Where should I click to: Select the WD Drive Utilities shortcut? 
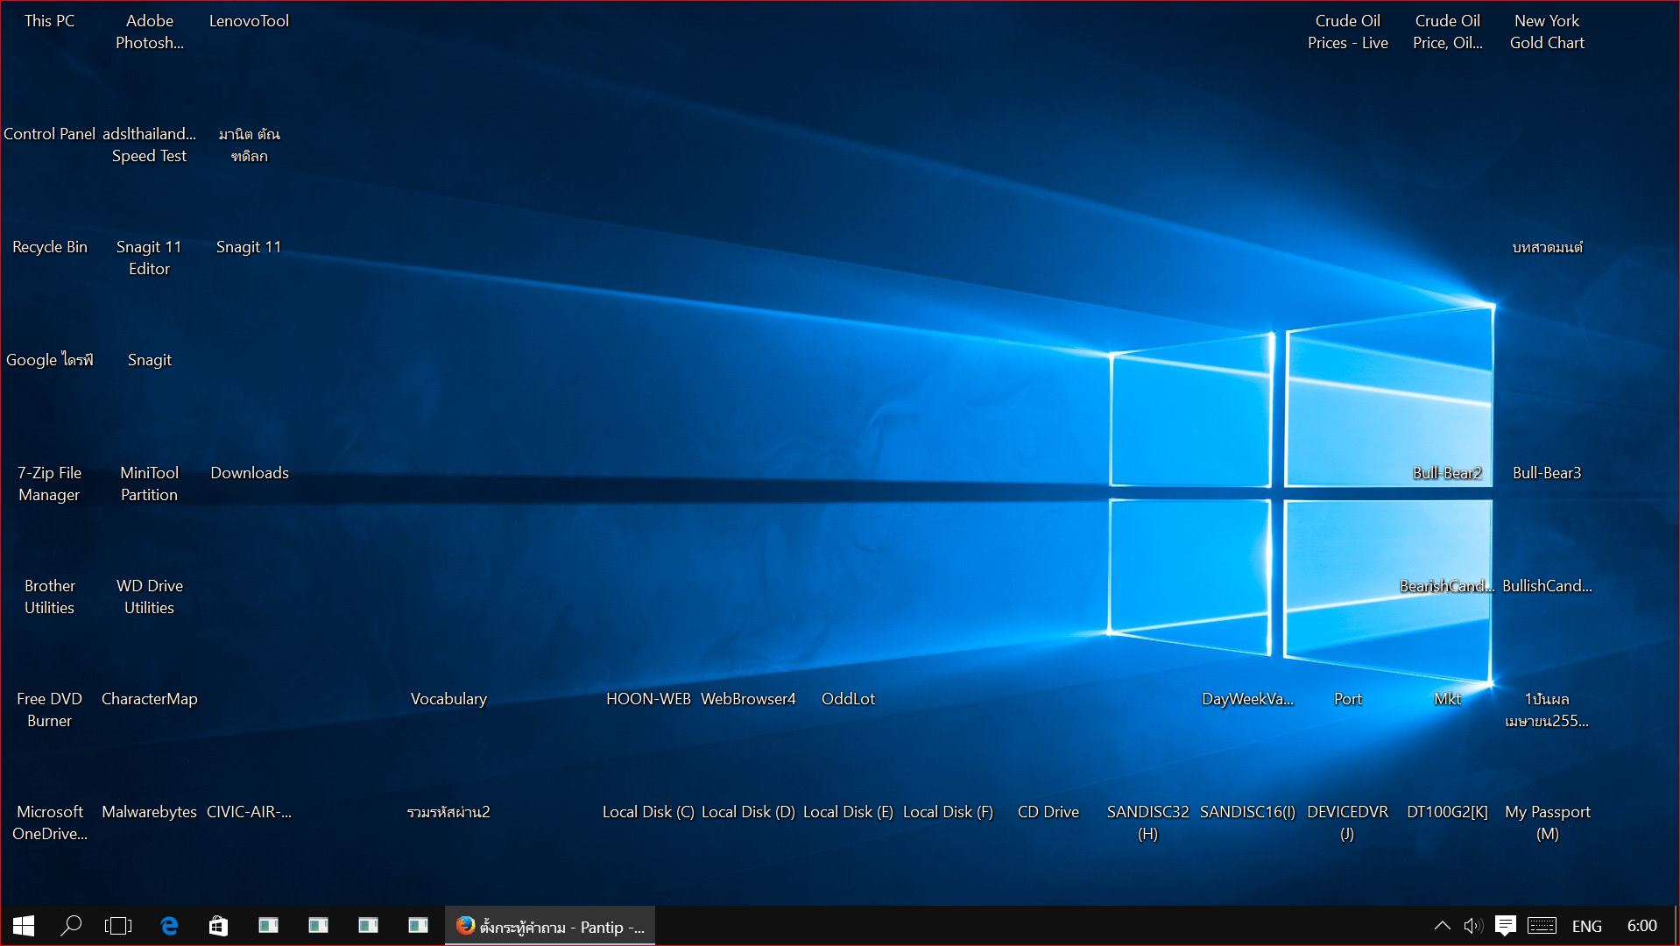pos(150,597)
